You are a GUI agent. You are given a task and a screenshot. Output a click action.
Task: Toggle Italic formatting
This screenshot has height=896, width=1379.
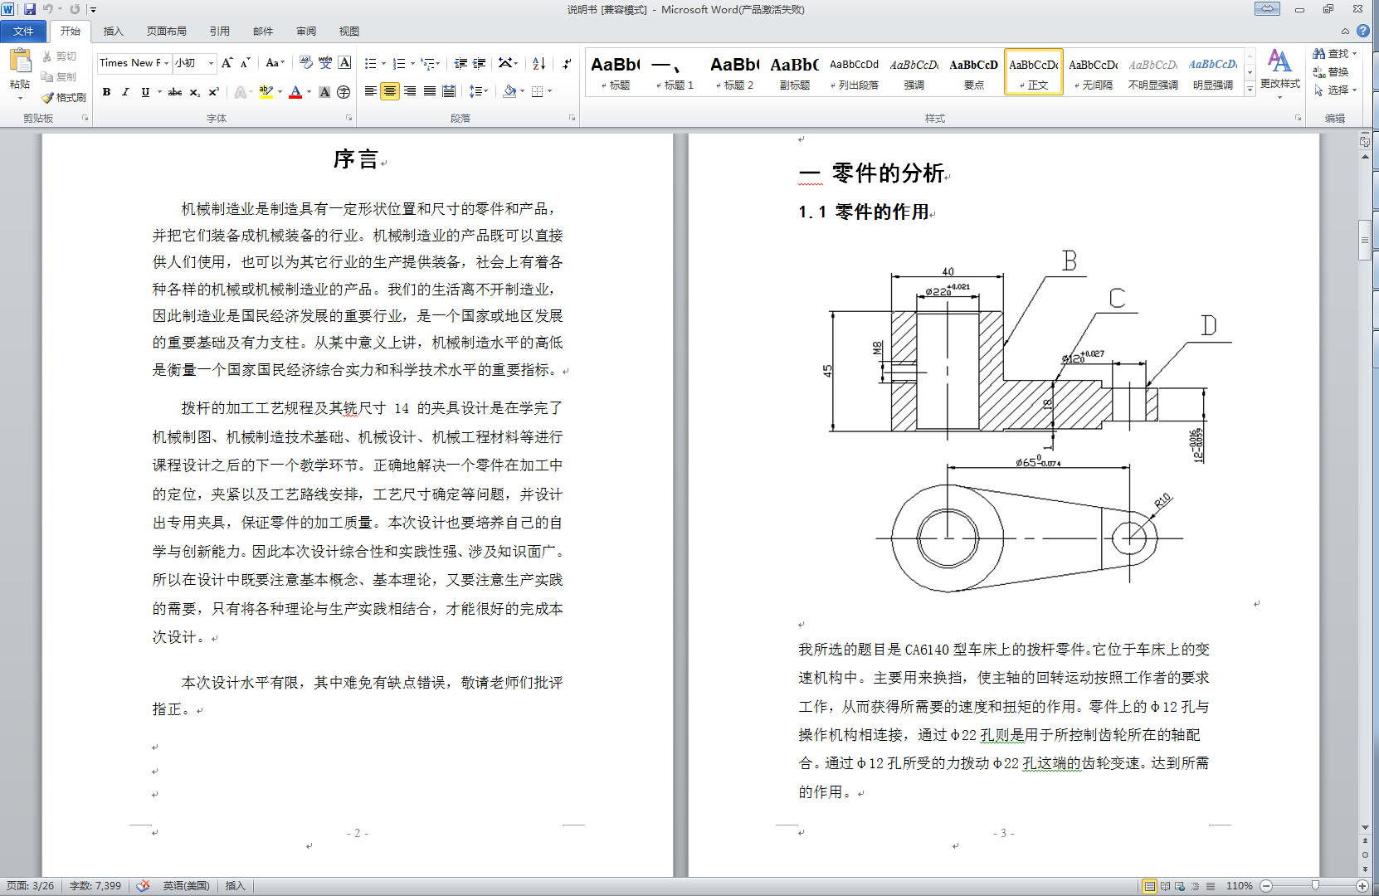pyautogui.click(x=125, y=92)
